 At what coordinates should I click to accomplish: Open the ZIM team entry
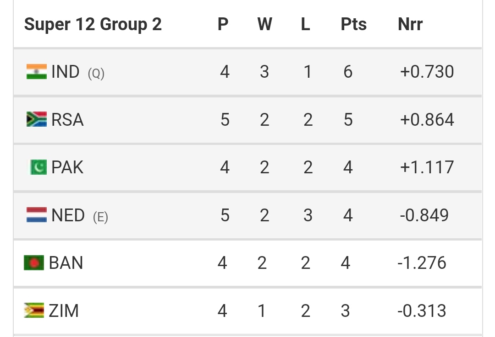point(64,311)
